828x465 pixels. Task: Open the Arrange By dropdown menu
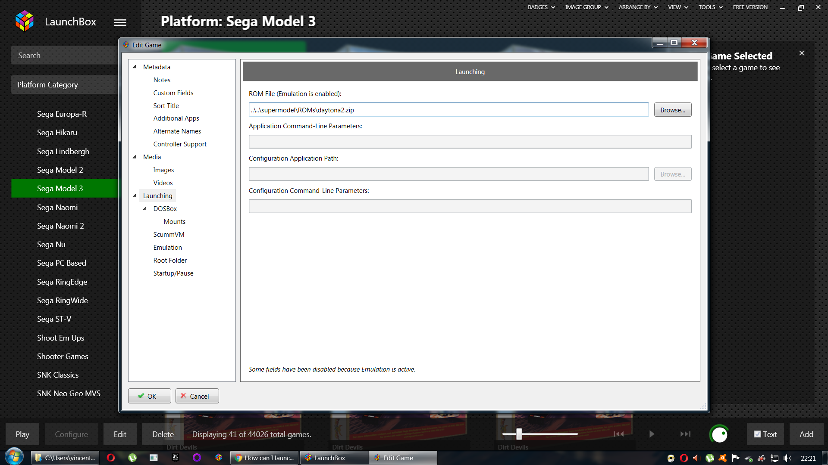click(638, 7)
